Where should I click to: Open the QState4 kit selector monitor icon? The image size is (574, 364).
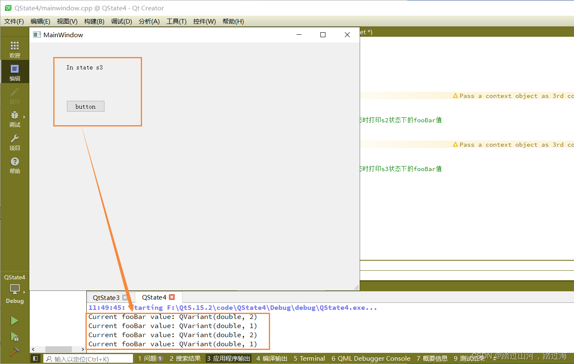click(14, 289)
